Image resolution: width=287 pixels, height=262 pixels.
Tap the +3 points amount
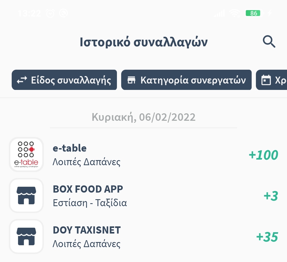coord(271,196)
